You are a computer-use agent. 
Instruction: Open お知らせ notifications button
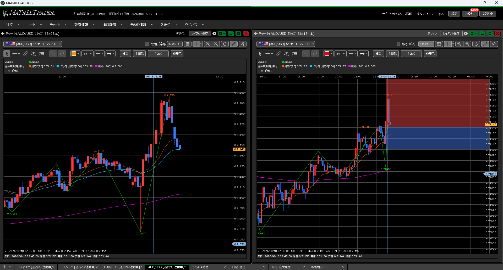[470, 14]
